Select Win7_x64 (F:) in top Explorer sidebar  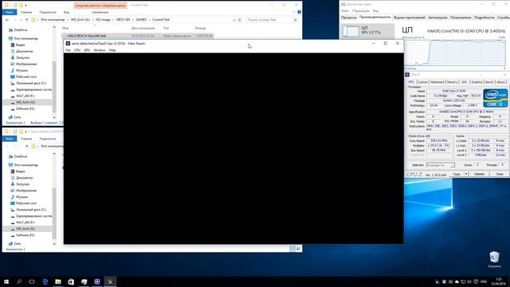point(25,96)
